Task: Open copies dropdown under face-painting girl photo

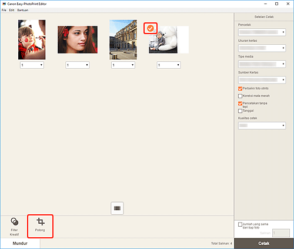Action: pos(32,65)
